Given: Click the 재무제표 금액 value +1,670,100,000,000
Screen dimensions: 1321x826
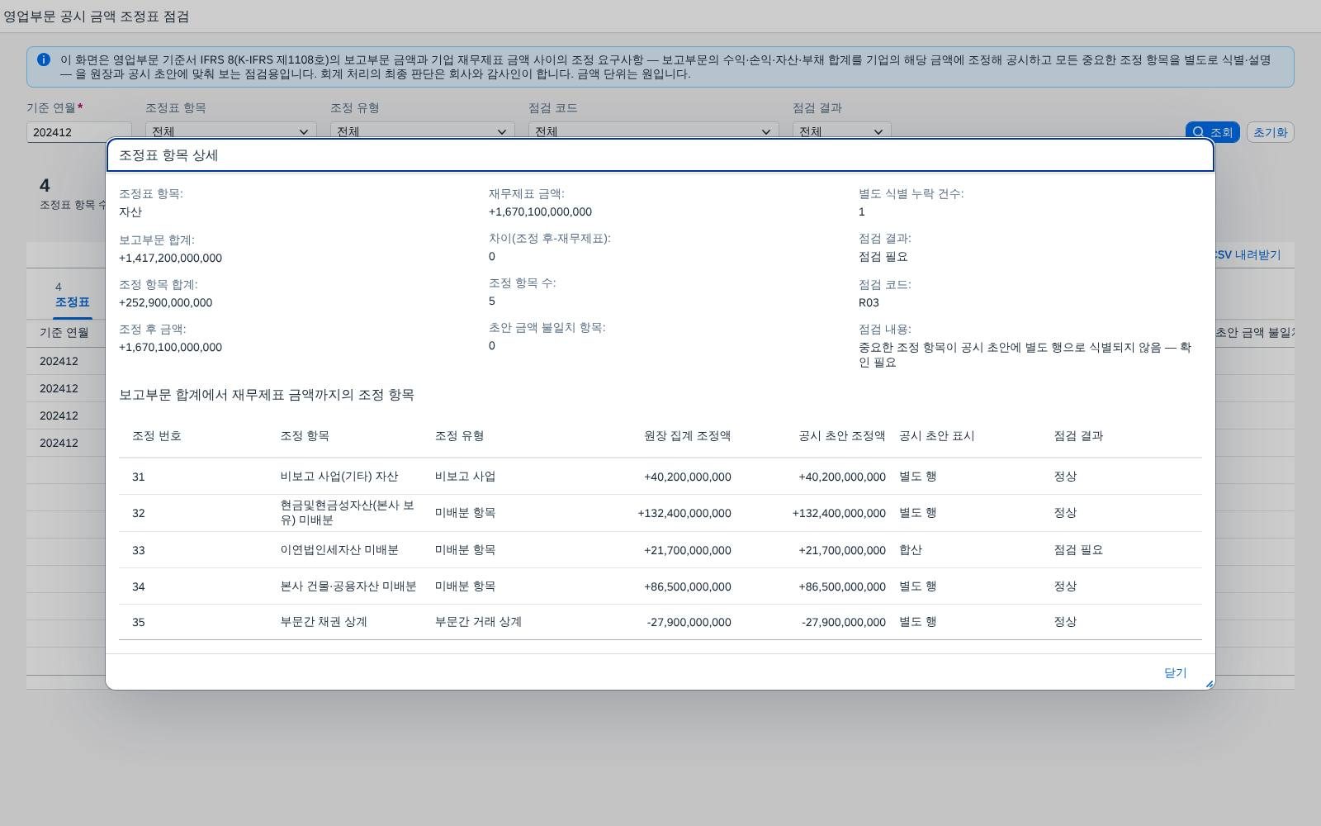Looking at the screenshot, I should [x=540, y=211].
